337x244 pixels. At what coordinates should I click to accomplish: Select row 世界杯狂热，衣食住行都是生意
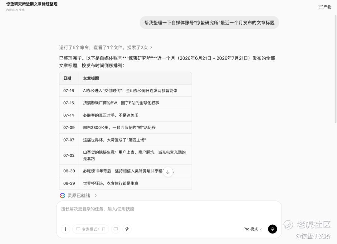pos(111,183)
